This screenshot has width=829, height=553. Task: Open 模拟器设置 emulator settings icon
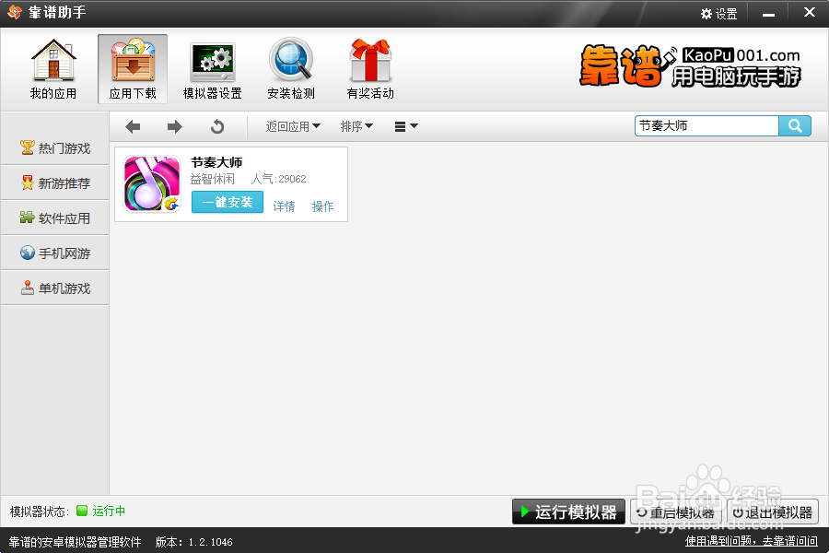click(212, 69)
